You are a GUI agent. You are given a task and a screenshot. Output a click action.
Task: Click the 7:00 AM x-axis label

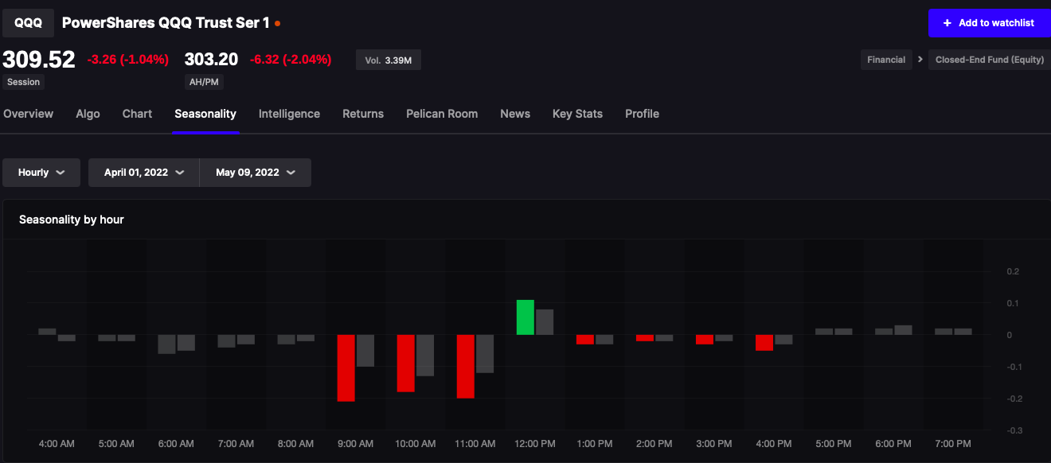pyautogui.click(x=236, y=443)
